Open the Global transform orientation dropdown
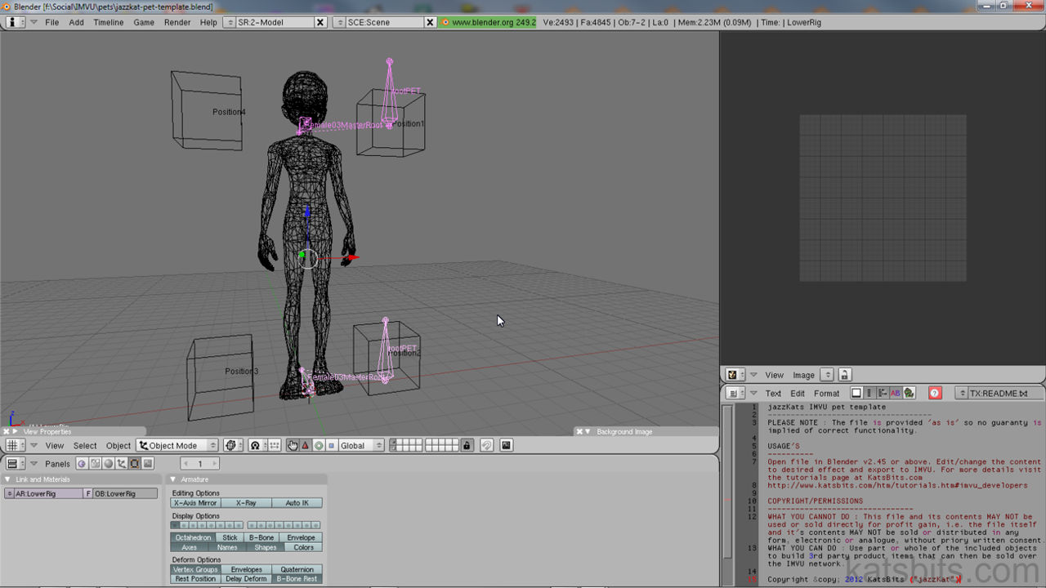This screenshot has height=588, width=1046. click(x=360, y=445)
